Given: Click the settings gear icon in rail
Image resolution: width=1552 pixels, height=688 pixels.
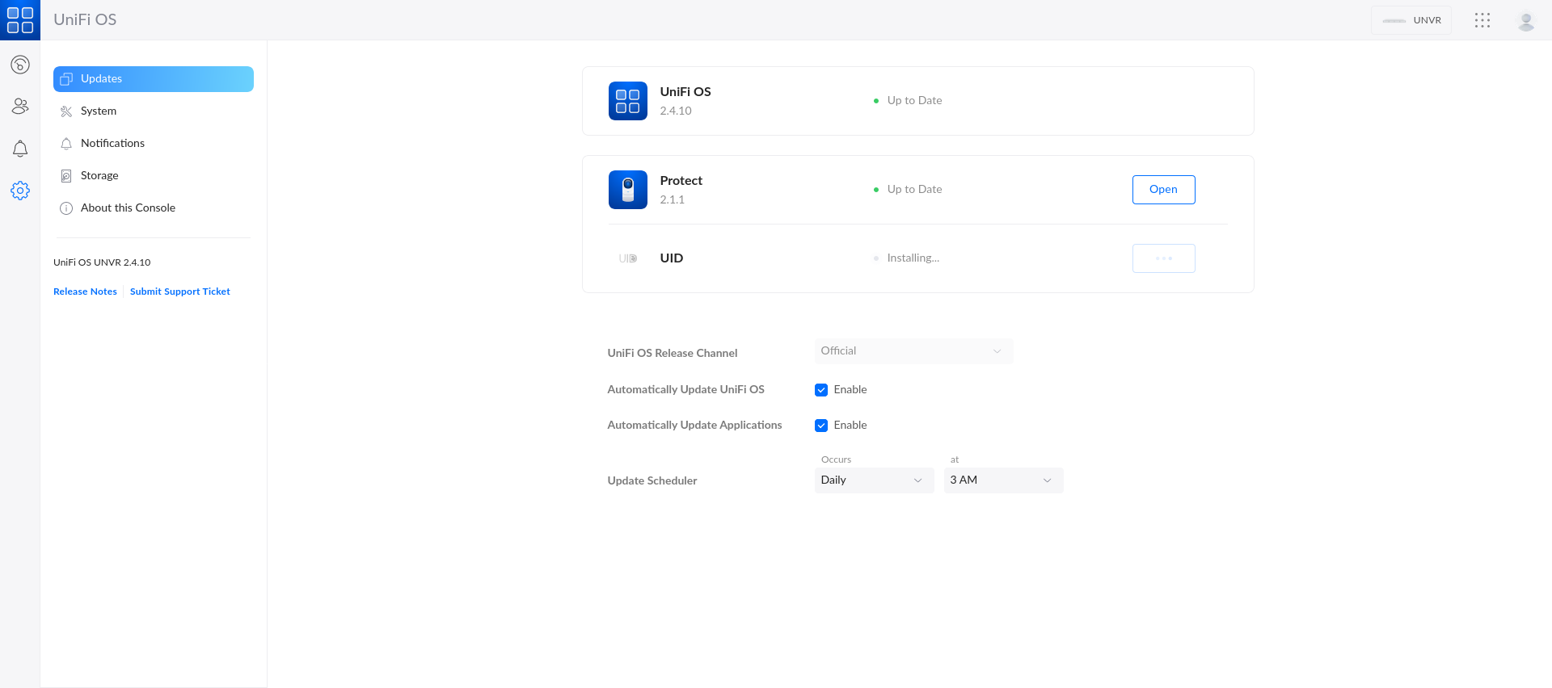Looking at the screenshot, I should coord(20,191).
